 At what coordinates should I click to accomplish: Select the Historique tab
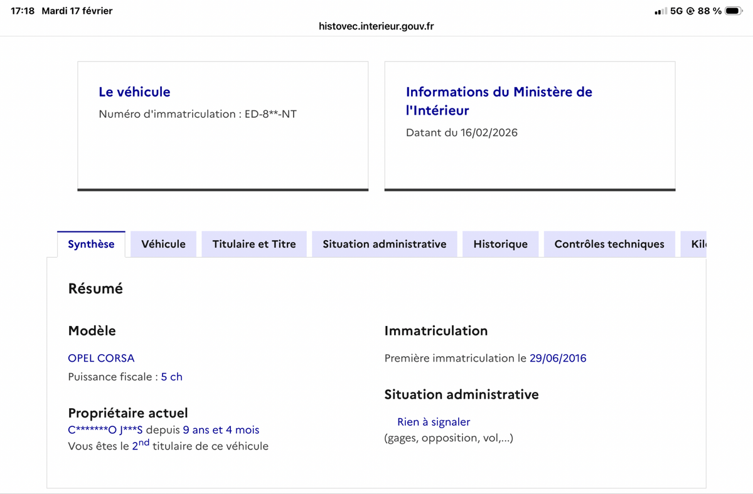tap(500, 244)
